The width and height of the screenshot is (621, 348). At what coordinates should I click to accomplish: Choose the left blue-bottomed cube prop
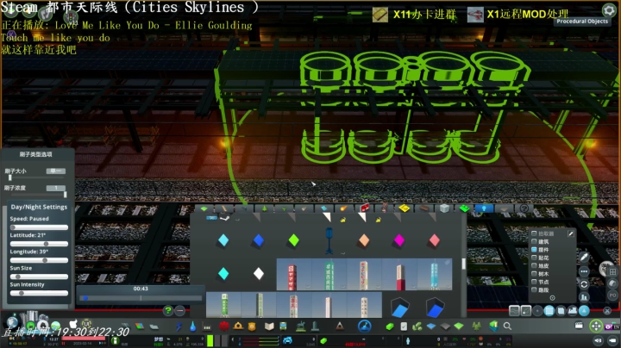coord(399,308)
